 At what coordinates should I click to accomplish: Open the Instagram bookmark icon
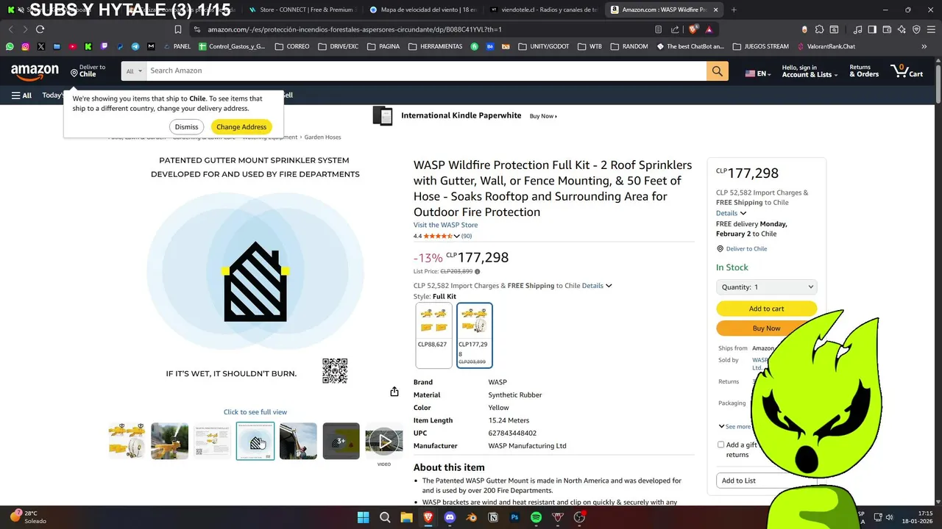[25, 46]
